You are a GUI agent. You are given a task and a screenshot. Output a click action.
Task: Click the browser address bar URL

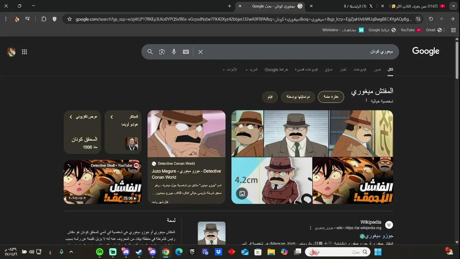tap(244, 19)
